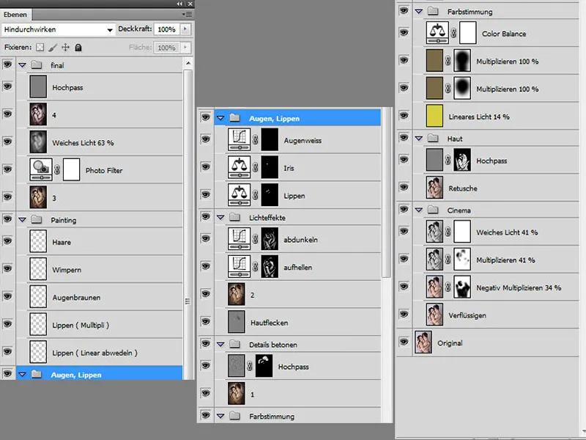Click the Weiches Licht 41 % layer mask
The height and width of the screenshot is (440, 586).
462,232
